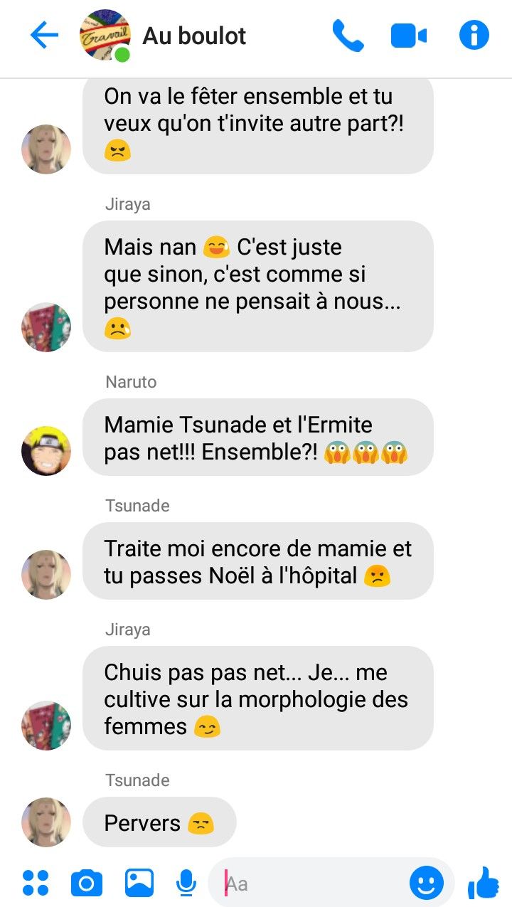This screenshot has width=512, height=907.
Task: Tap Tsunade's avatar beside the Pervers message
Action: (46, 822)
